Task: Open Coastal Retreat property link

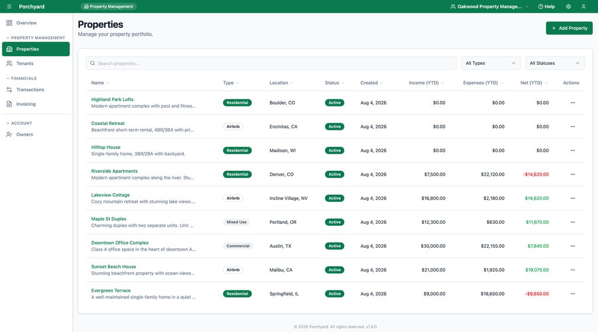Action: 108,123
